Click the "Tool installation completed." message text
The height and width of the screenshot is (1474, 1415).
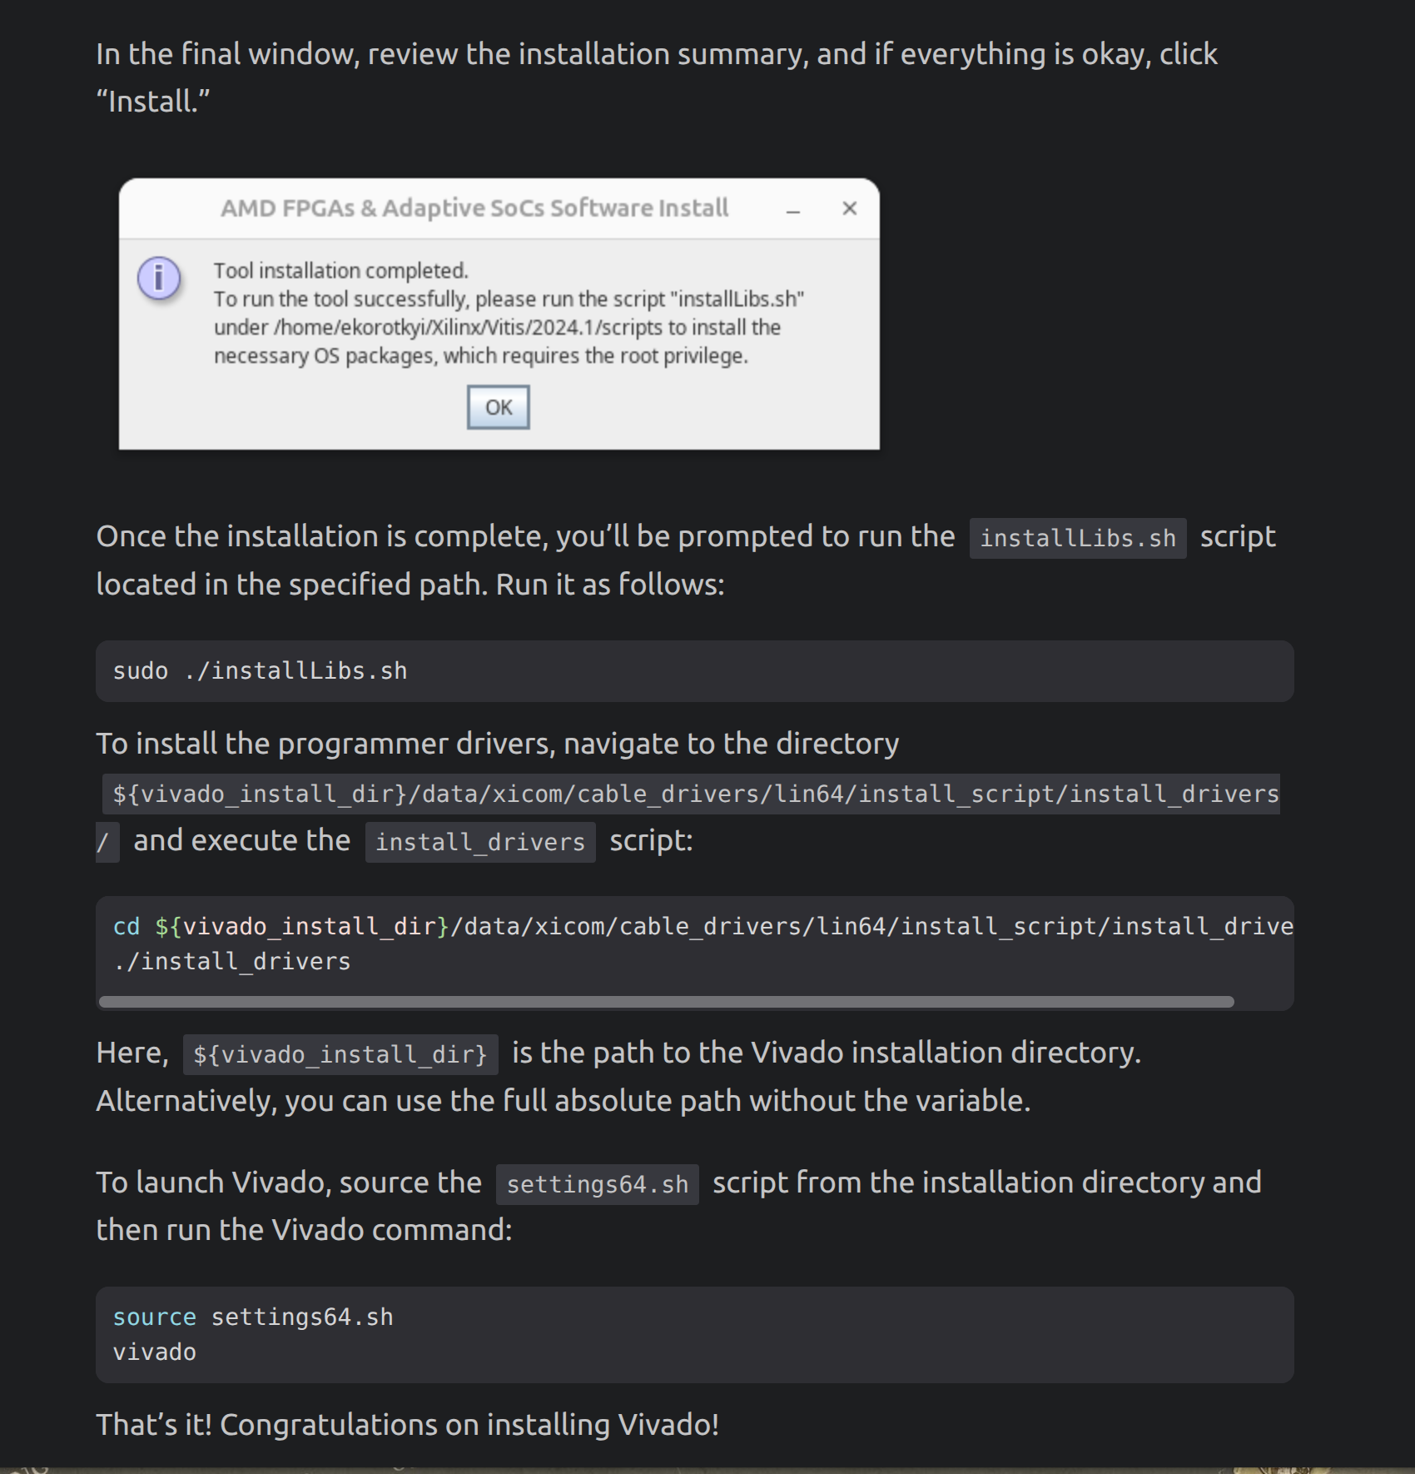tap(341, 271)
